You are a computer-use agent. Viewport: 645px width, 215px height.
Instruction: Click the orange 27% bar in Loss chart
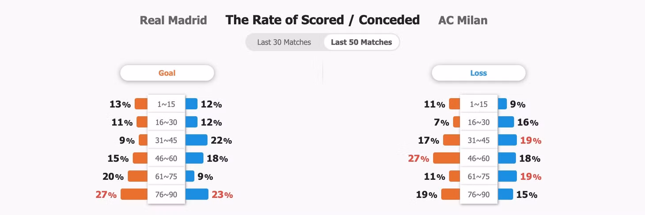[x=447, y=158]
